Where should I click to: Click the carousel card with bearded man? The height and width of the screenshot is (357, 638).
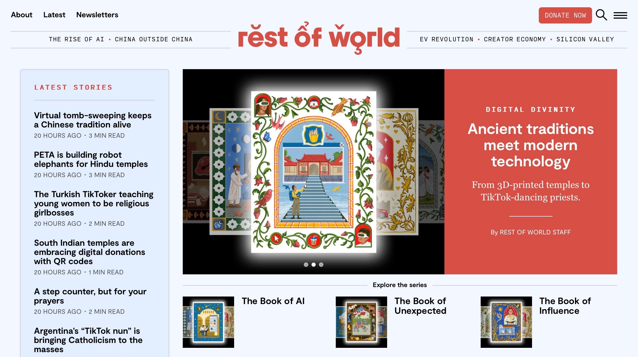[230, 172]
